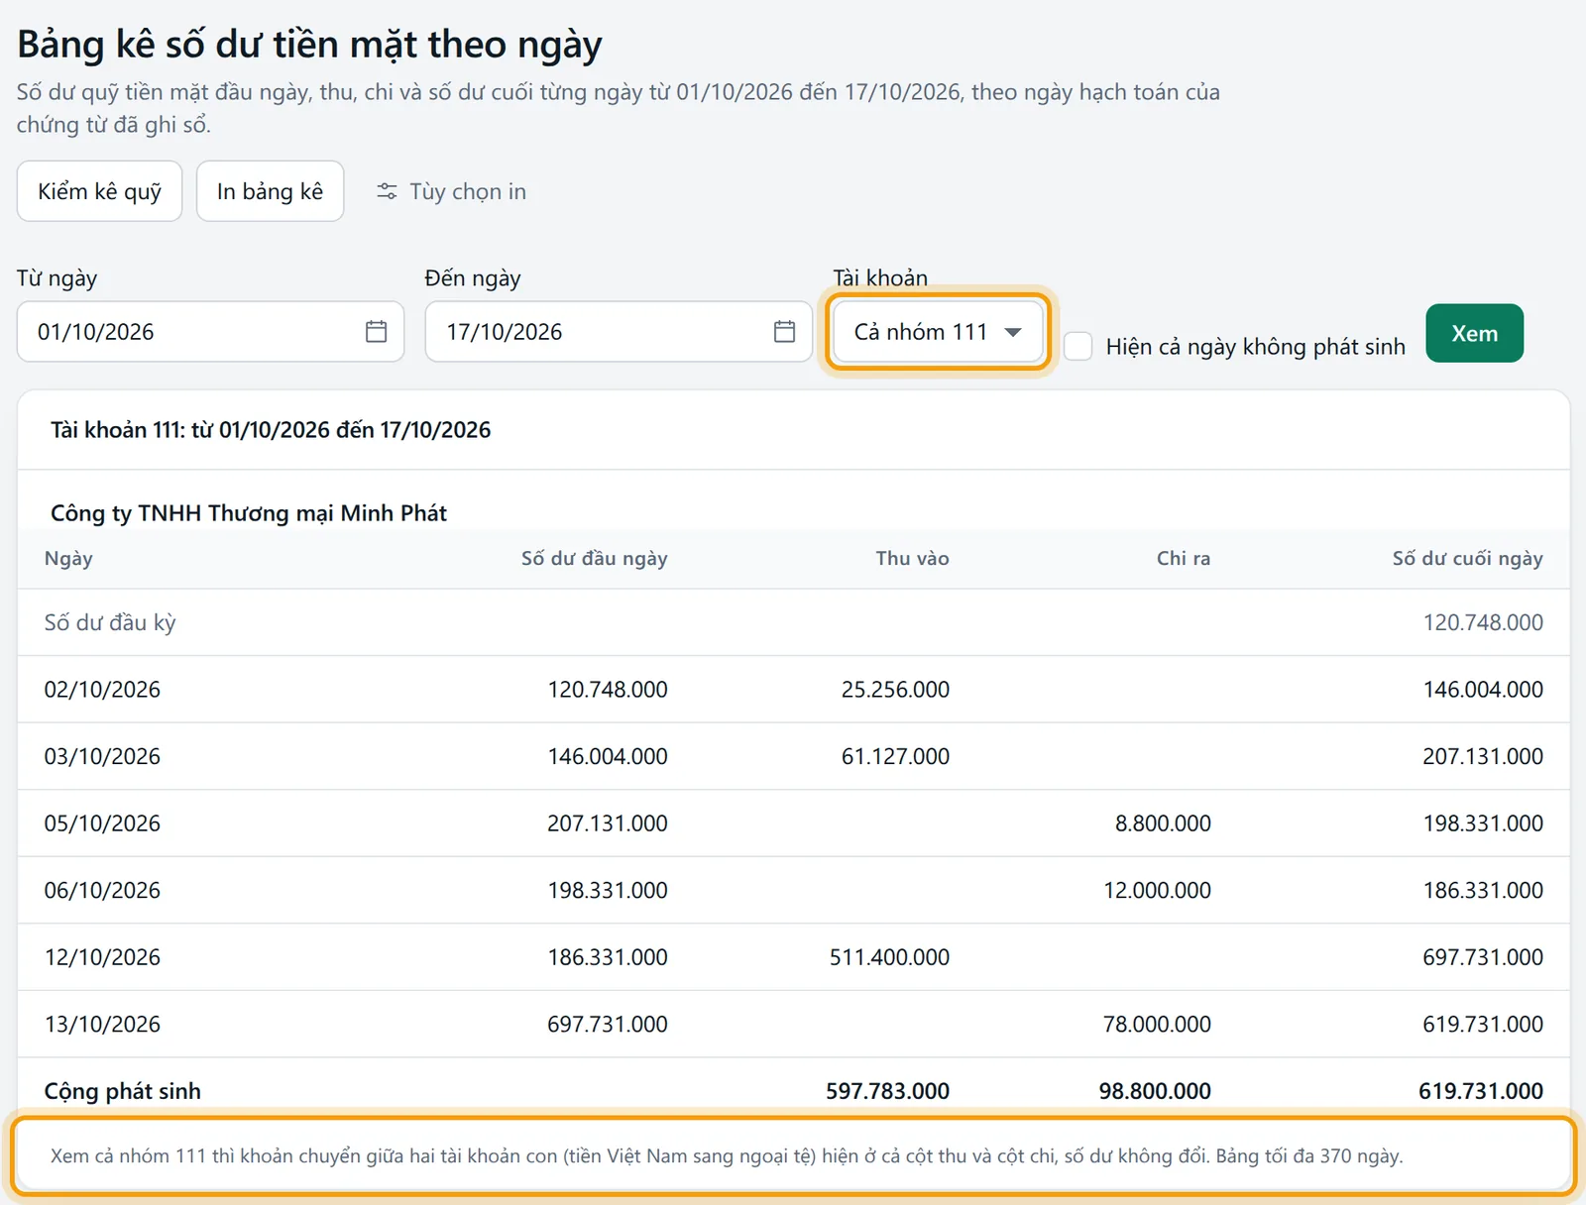This screenshot has height=1205, width=1586.
Task: Click the Kiểm kê quỹ button
Action: click(x=99, y=191)
